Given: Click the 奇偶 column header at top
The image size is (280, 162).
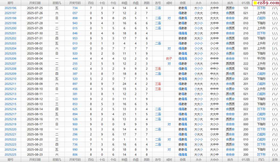Looking at the screenshot, I should pos(182,3).
